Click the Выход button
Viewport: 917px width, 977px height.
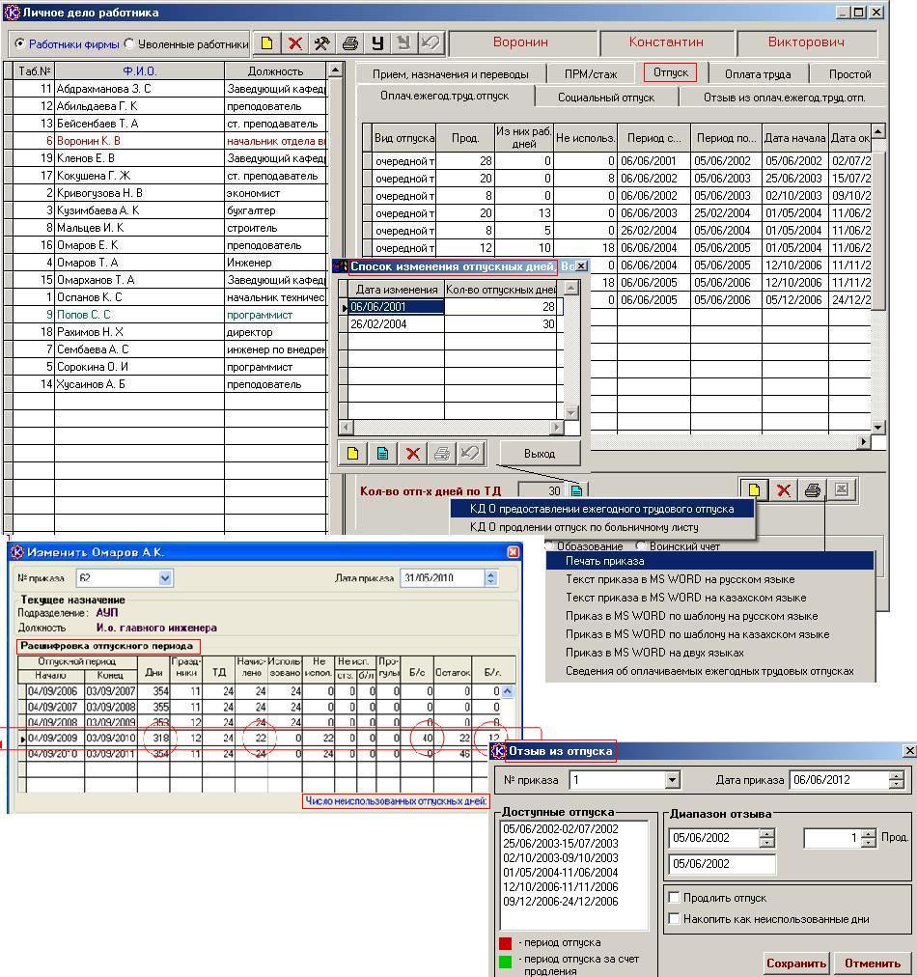tap(540, 453)
